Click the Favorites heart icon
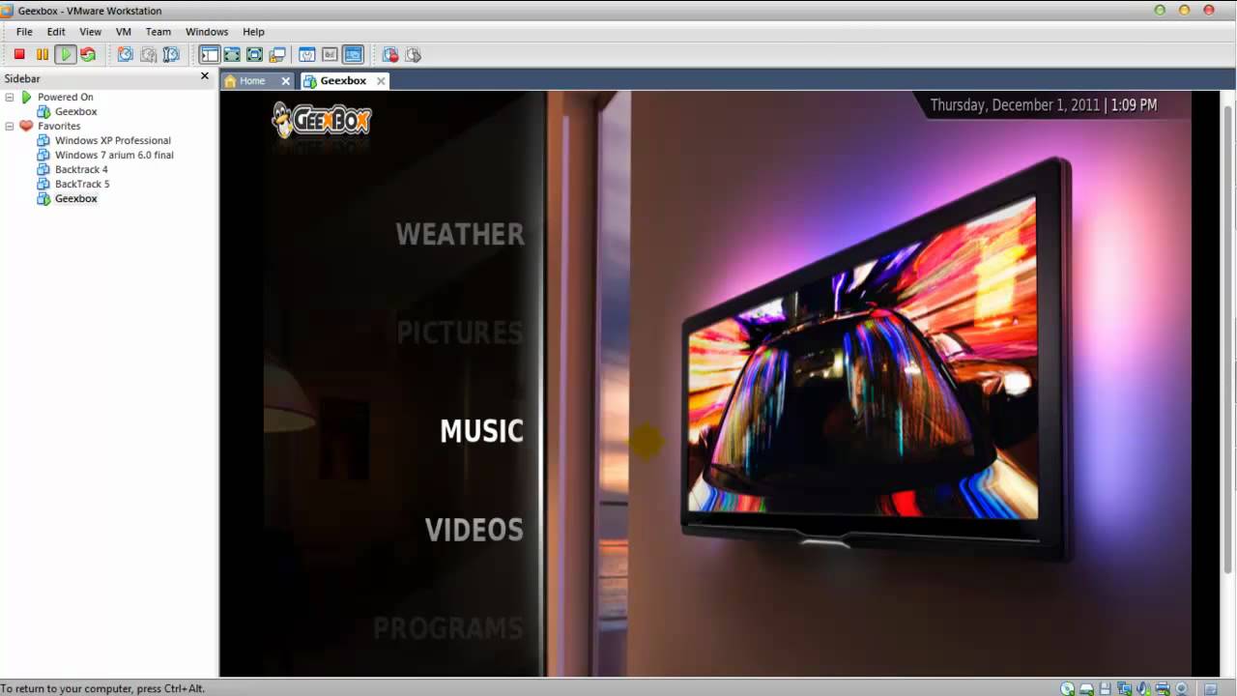1237x696 pixels. [x=26, y=126]
